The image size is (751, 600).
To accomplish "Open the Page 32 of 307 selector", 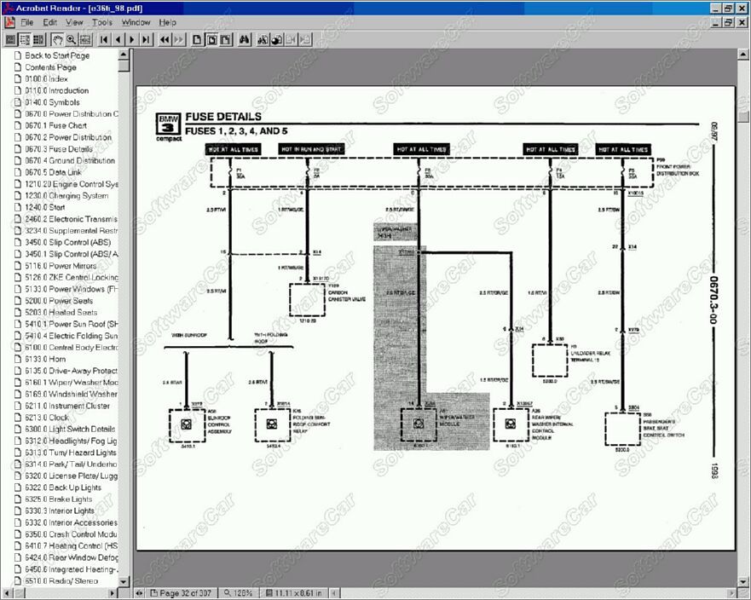I will [x=182, y=592].
